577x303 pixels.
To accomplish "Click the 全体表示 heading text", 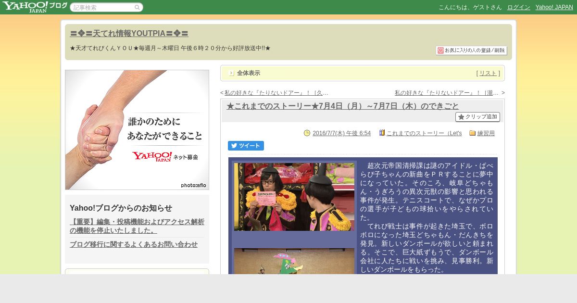I will [x=249, y=73].
